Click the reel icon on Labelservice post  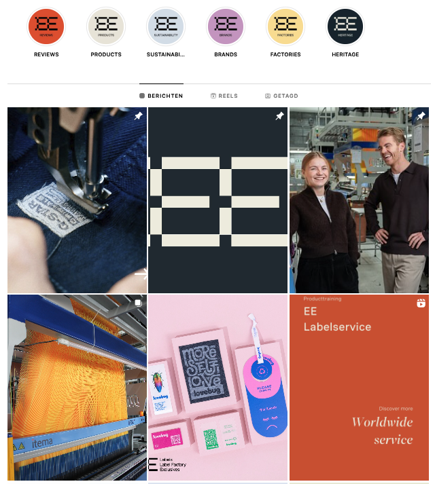(x=421, y=303)
